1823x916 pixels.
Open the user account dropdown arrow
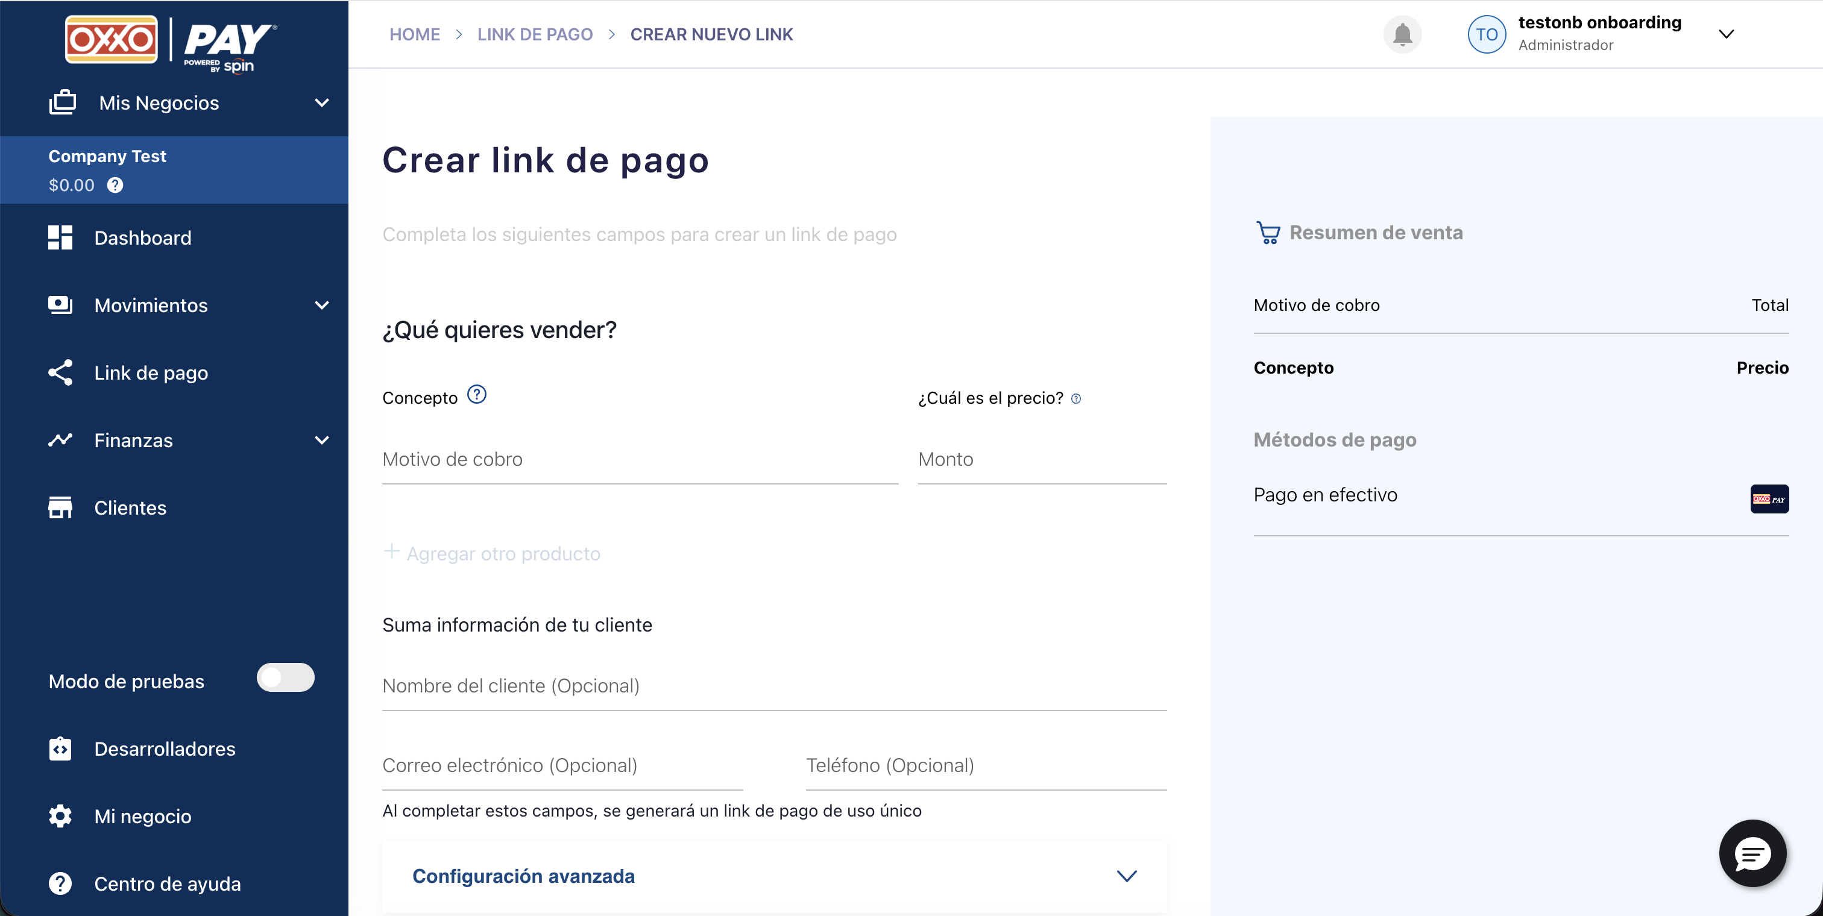click(1726, 35)
